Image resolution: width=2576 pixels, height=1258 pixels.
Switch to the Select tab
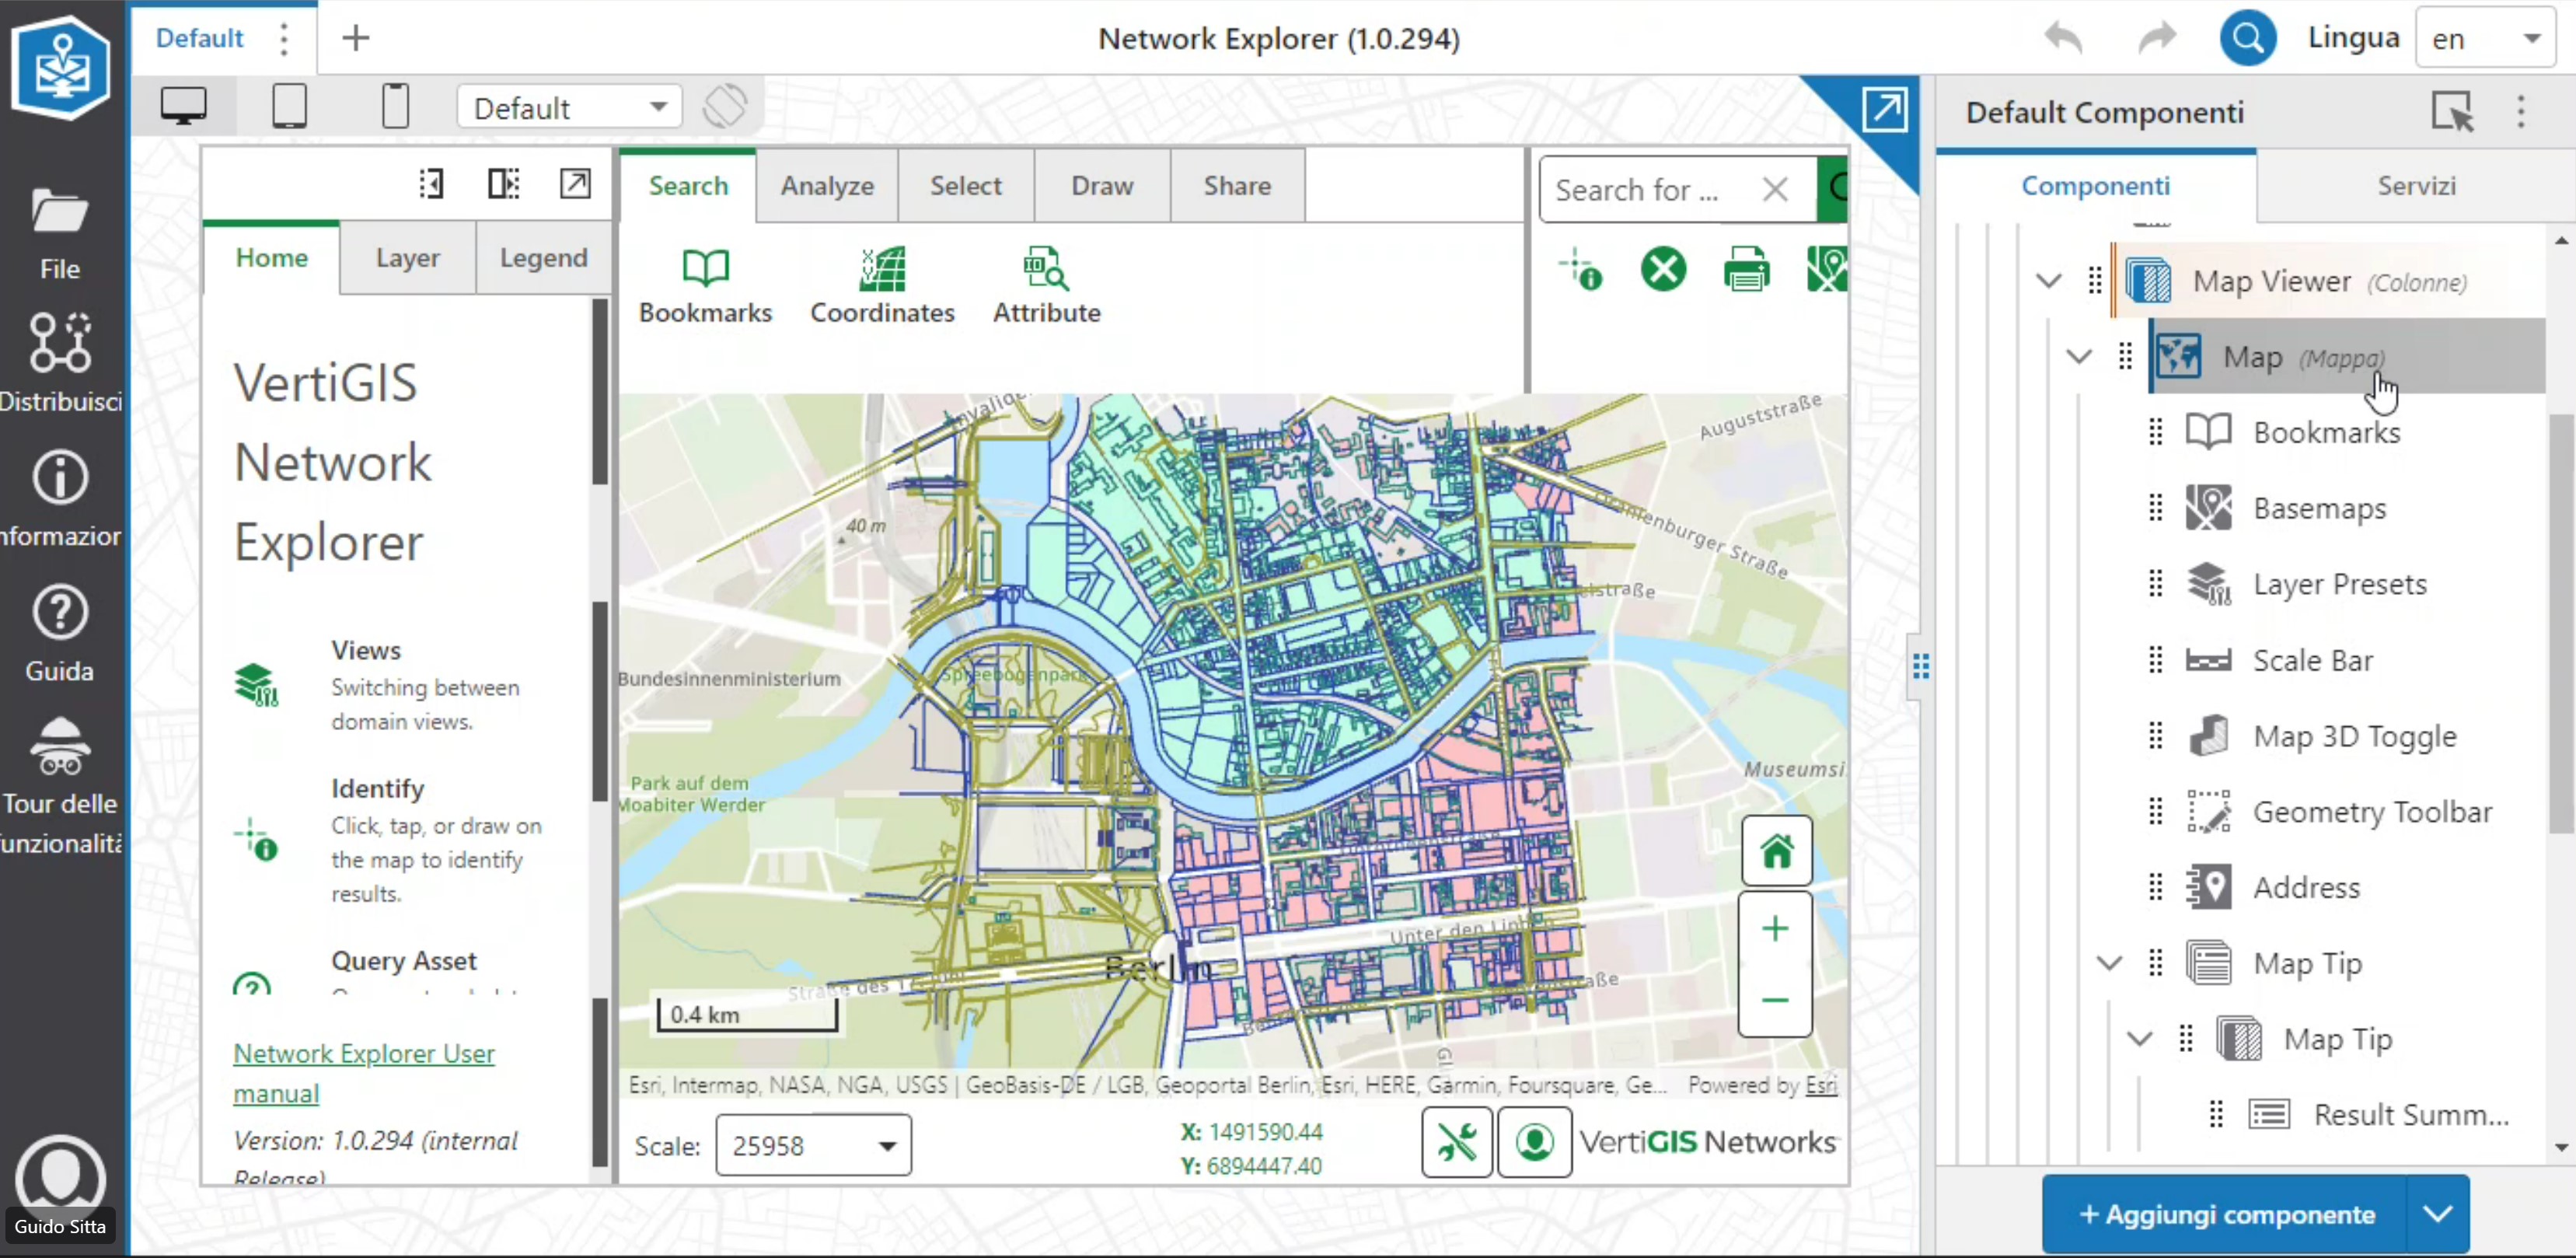click(966, 186)
